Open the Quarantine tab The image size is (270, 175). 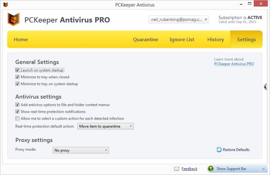146,39
